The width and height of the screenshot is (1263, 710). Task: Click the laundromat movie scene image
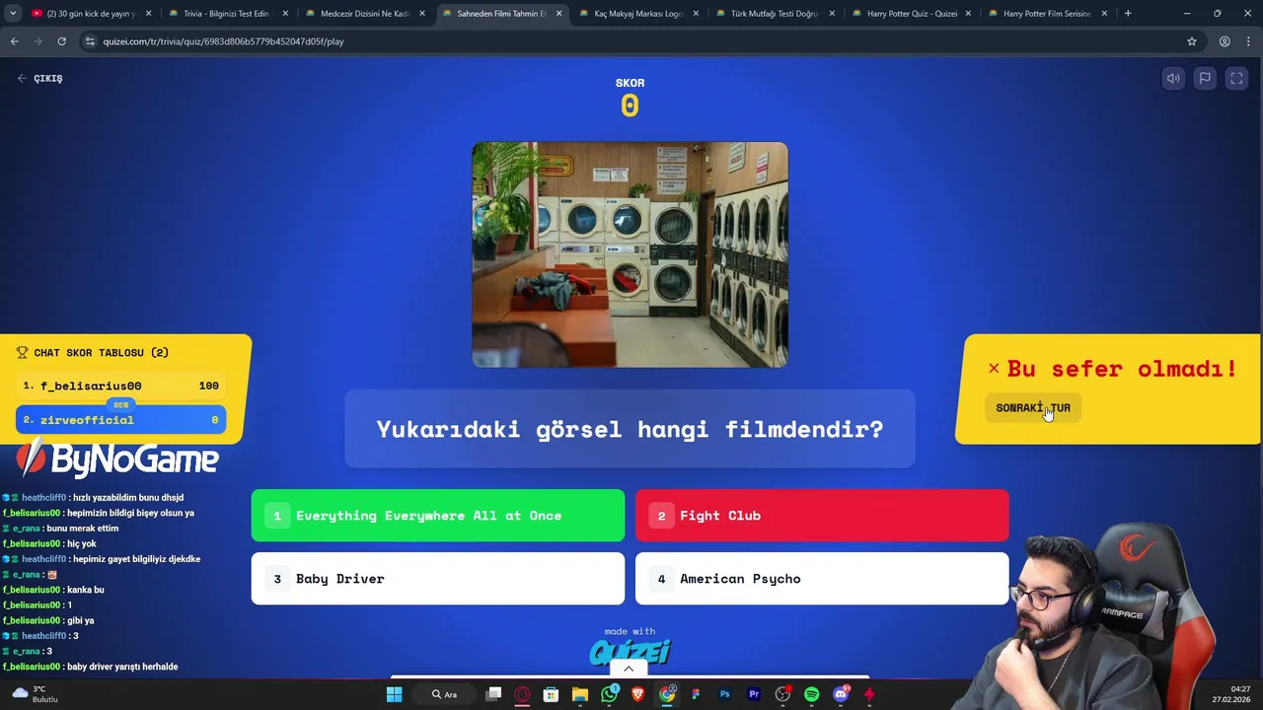pos(630,254)
